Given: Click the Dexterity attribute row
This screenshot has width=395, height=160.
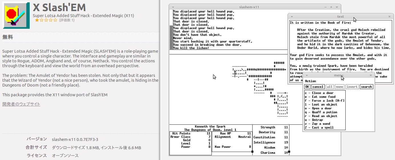Looking at the screenshot, I should 271,132.
